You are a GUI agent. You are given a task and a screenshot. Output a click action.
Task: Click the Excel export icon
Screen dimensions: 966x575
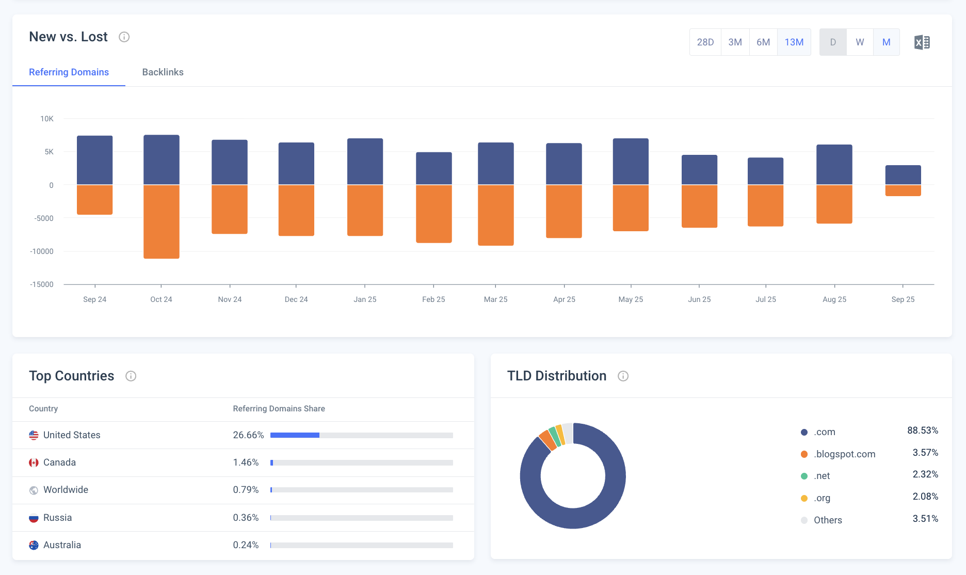(922, 42)
